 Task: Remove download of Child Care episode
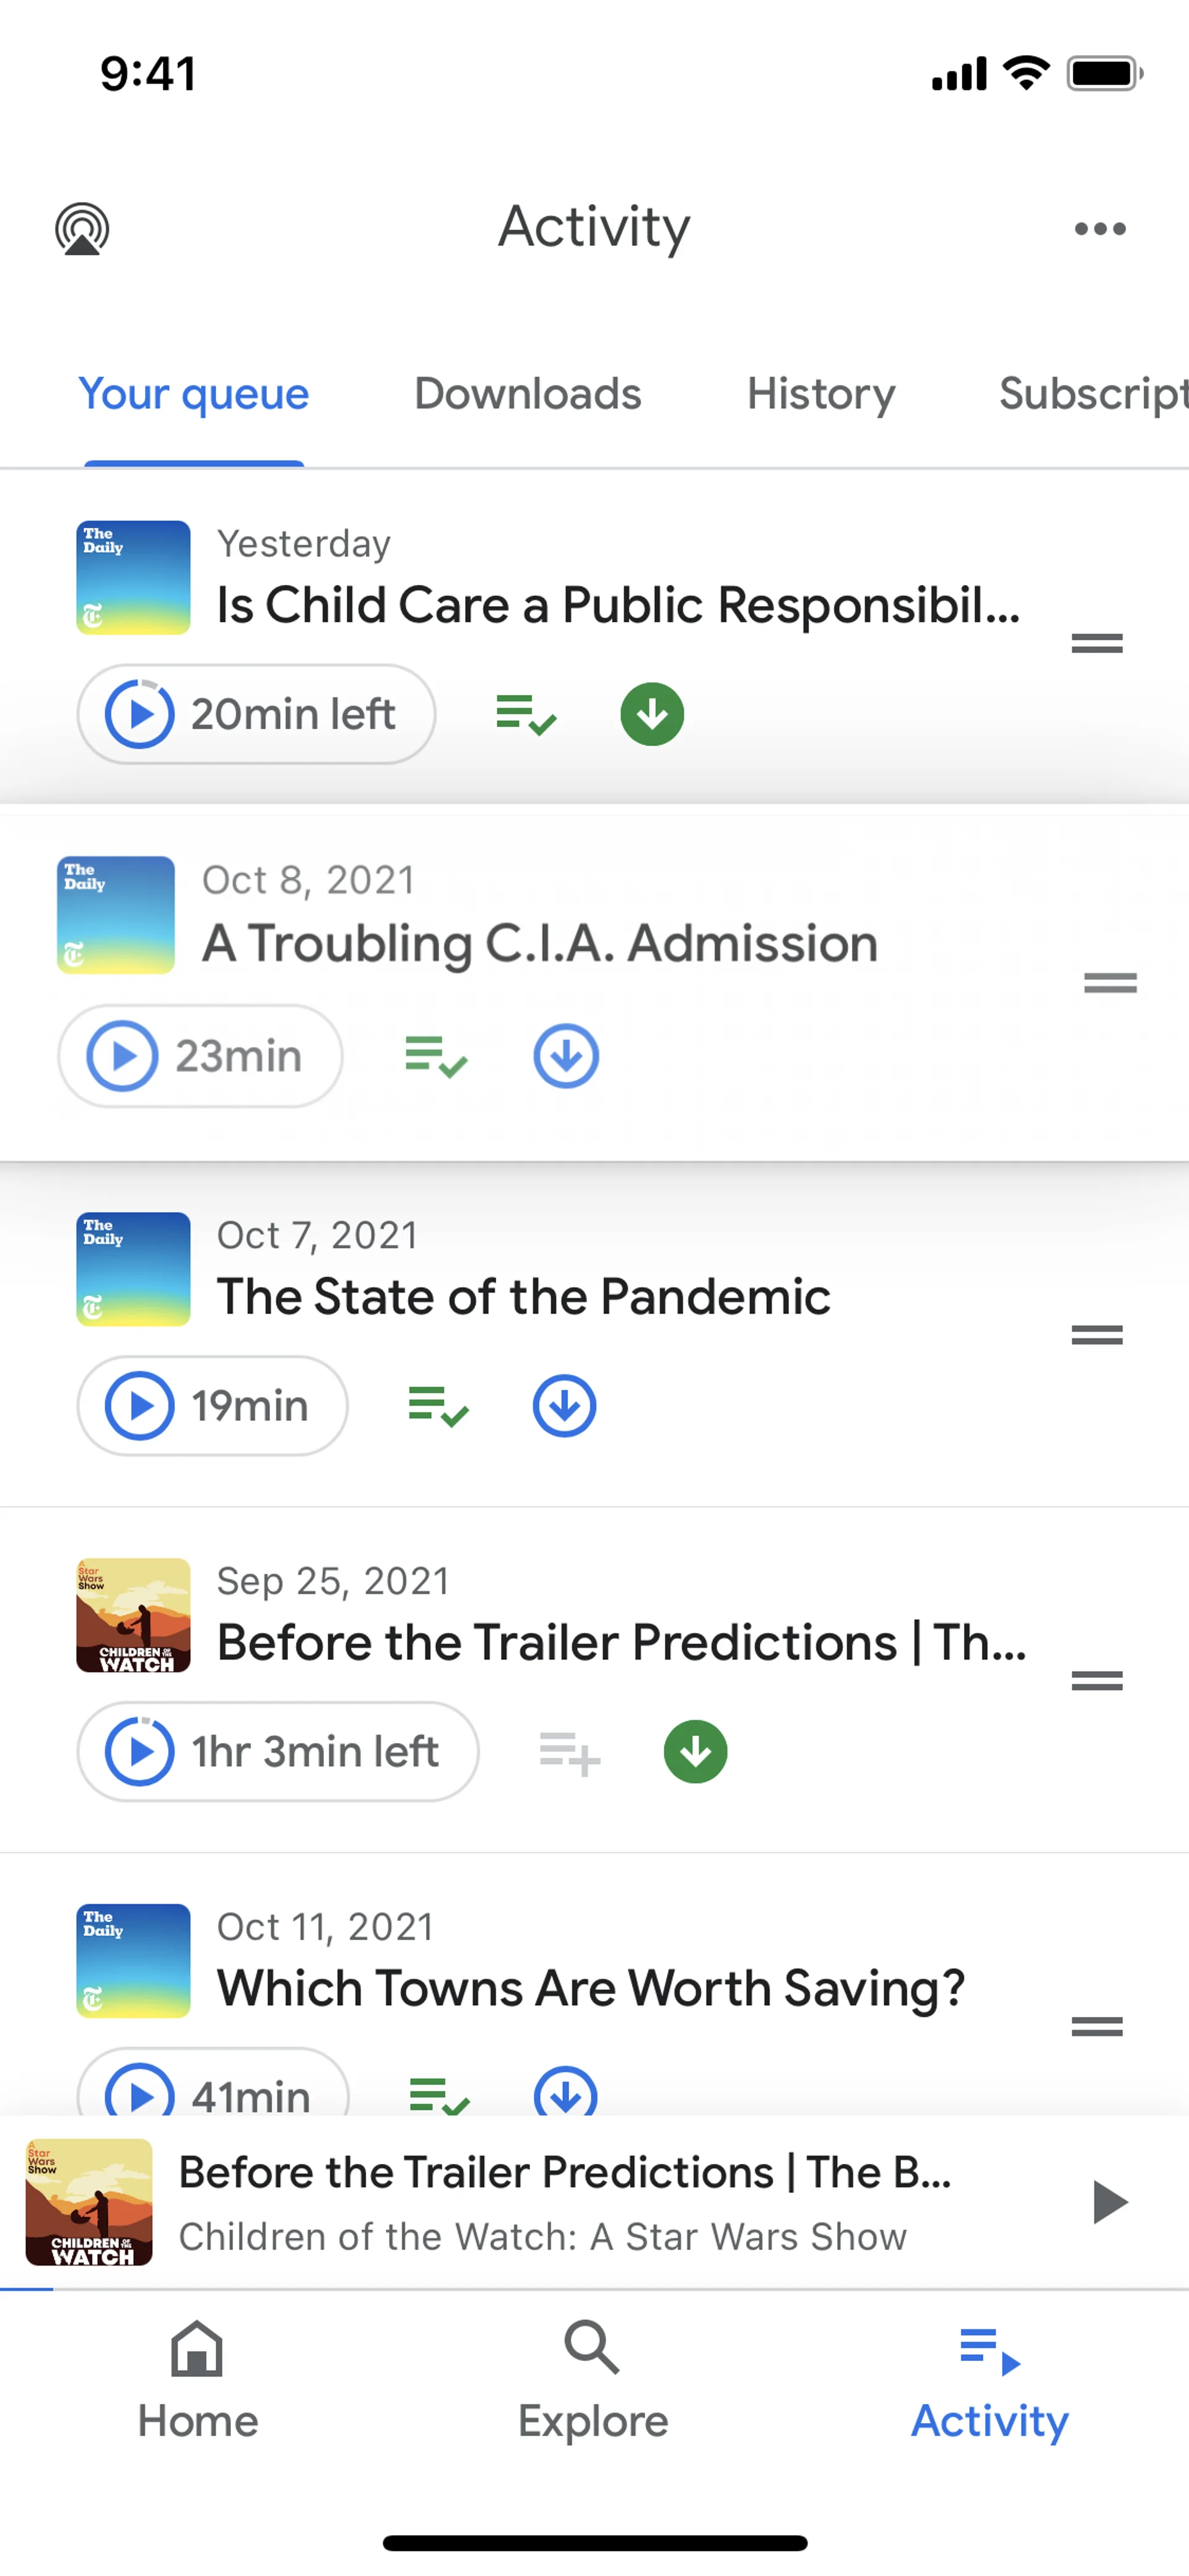[x=651, y=714]
